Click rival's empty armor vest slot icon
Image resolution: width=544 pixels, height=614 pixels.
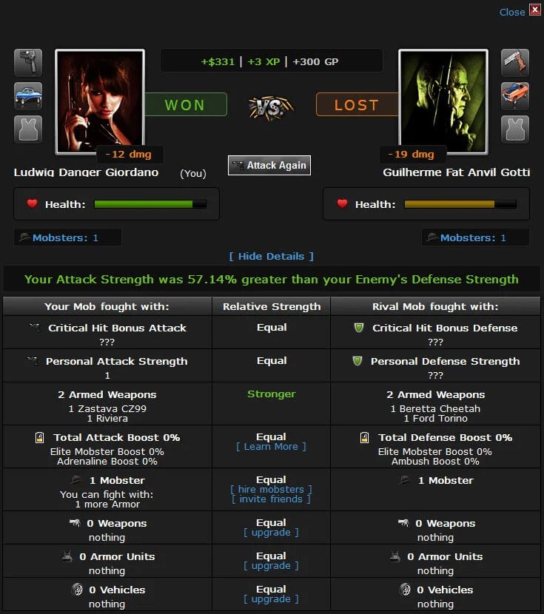(x=515, y=129)
